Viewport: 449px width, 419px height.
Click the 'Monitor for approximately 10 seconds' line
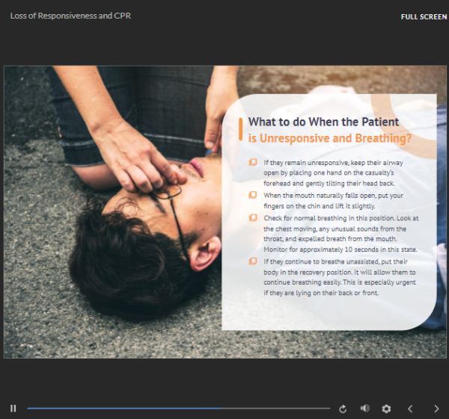coord(340,249)
